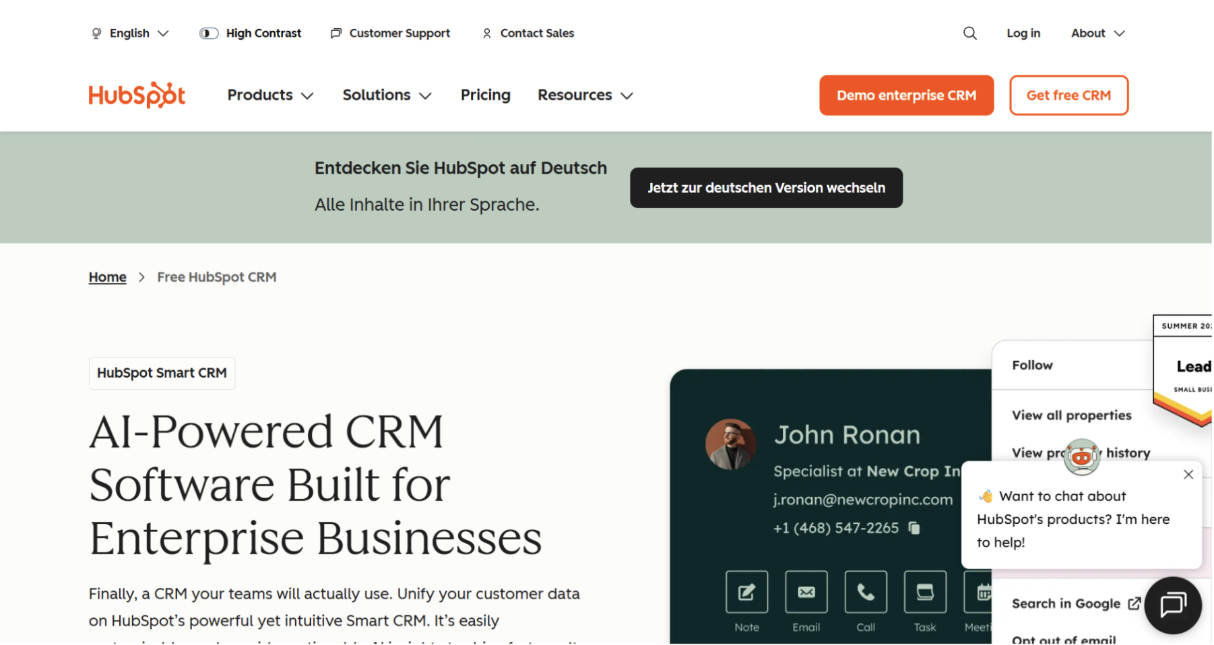Viewport: 1214px width, 645px height.
Task: Open the chat widget bubble icon
Action: tap(1173, 605)
